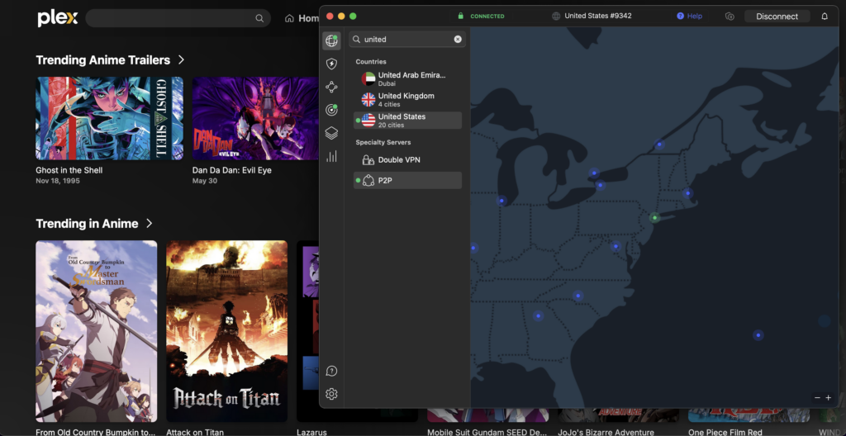Open the stacked layers icon in sidebar
This screenshot has height=436, width=846.
(331, 133)
